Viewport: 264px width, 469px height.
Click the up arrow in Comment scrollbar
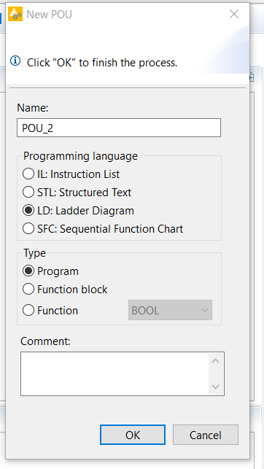pyautogui.click(x=215, y=361)
